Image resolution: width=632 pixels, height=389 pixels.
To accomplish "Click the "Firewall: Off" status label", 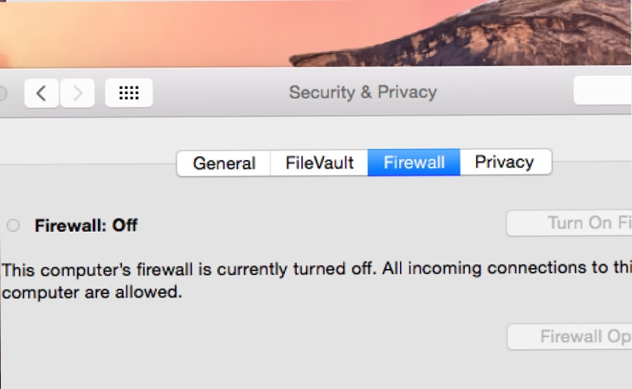I will click(86, 226).
